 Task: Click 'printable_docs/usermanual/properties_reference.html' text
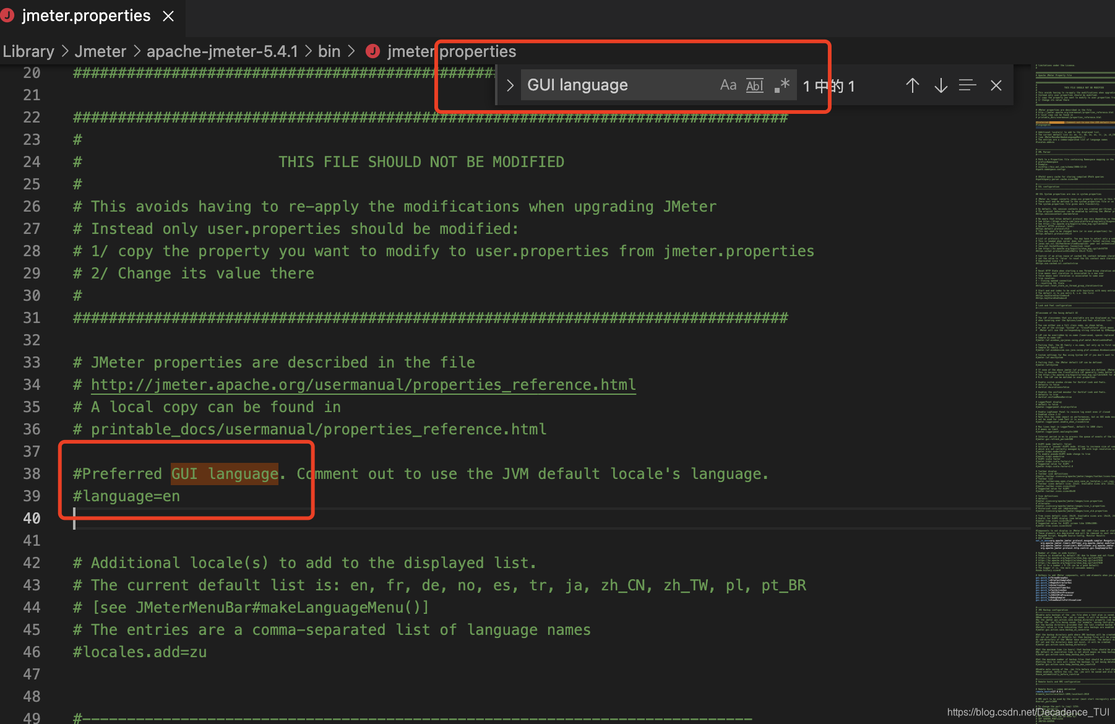point(319,429)
